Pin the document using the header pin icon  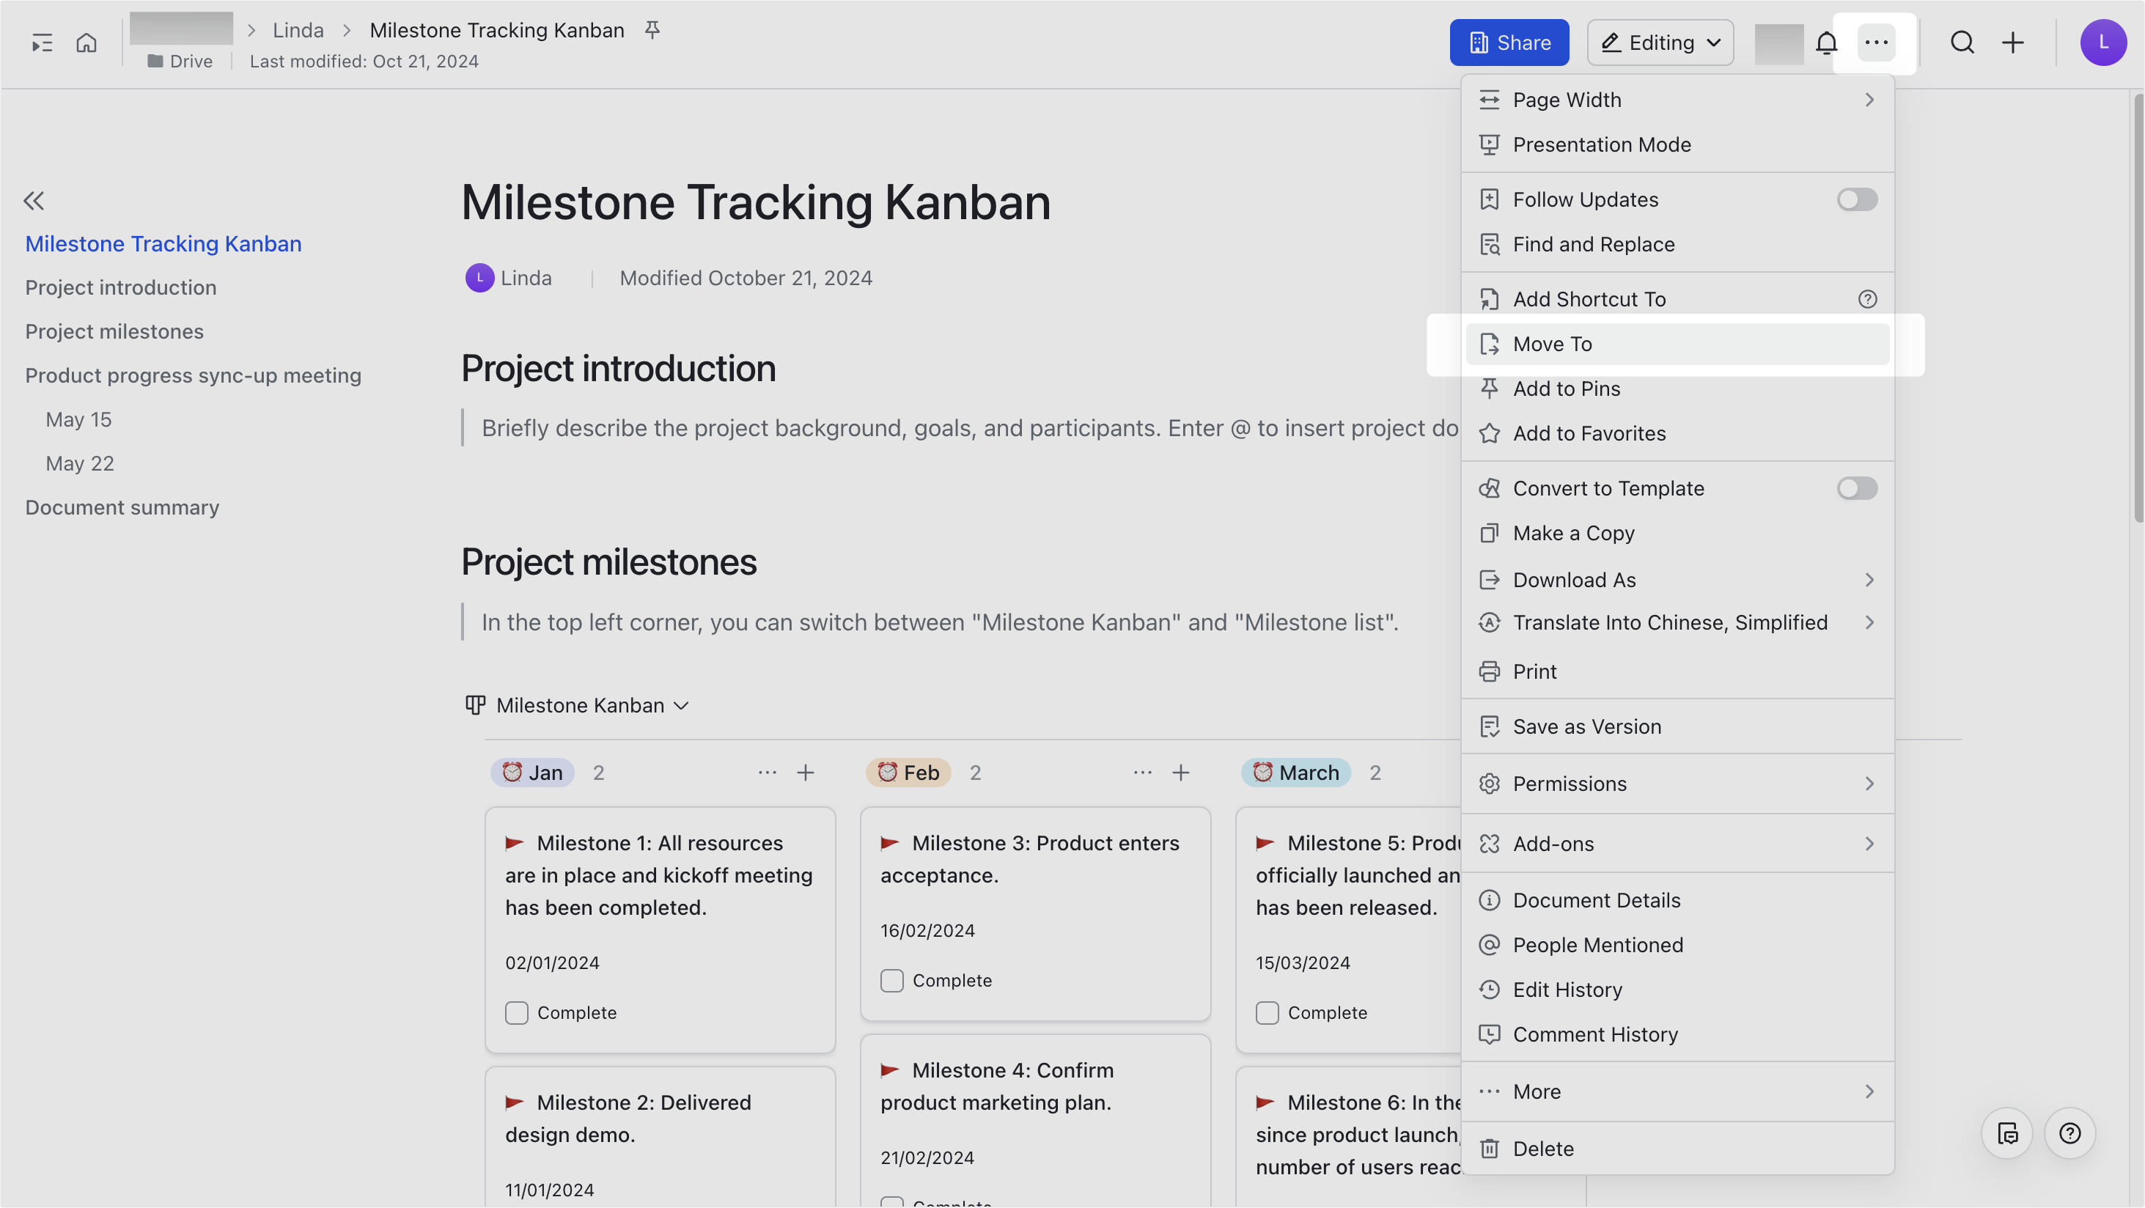[x=653, y=30]
